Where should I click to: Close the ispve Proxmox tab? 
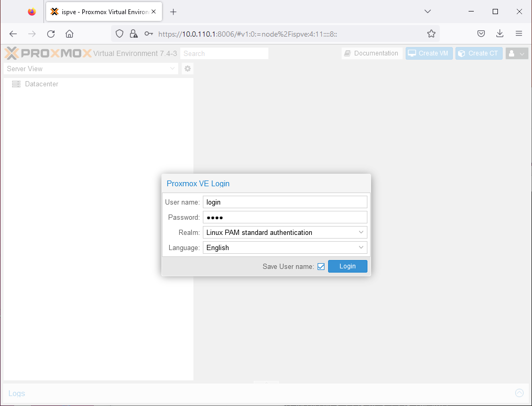tap(154, 12)
